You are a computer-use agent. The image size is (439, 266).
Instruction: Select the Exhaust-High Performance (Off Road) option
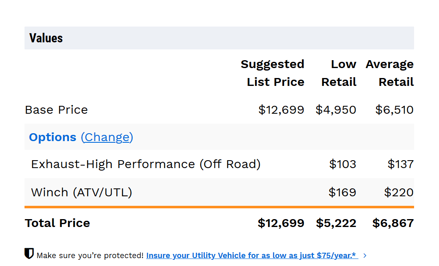(146, 164)
